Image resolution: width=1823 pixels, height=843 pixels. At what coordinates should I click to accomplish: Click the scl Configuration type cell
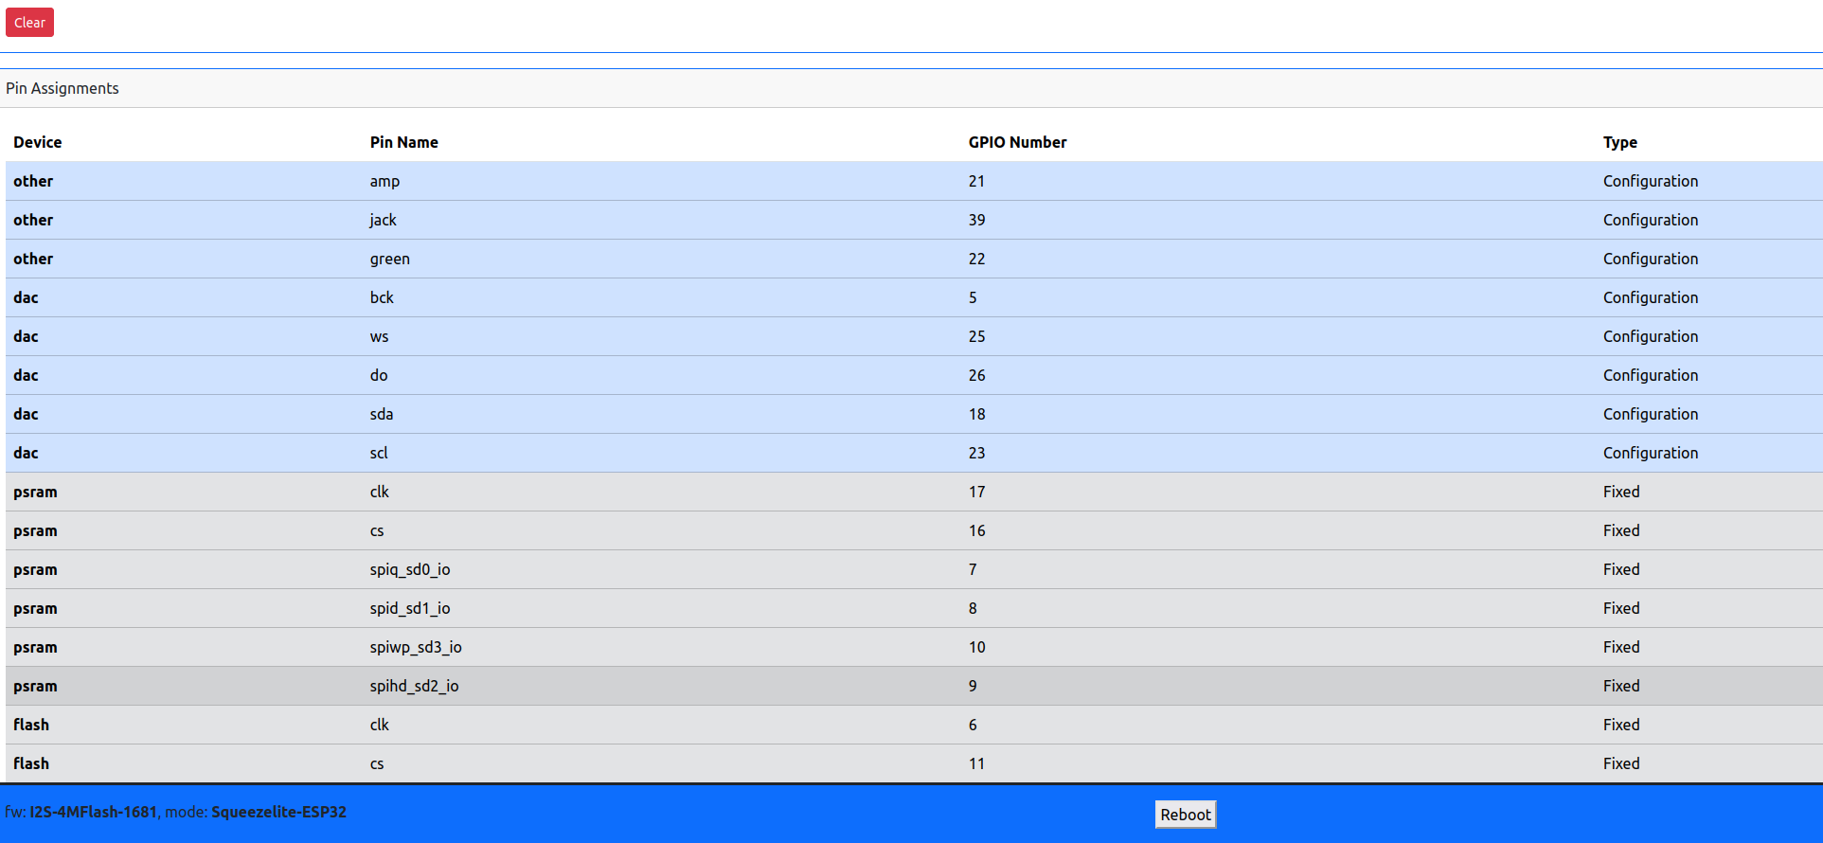coord(1650,453)
